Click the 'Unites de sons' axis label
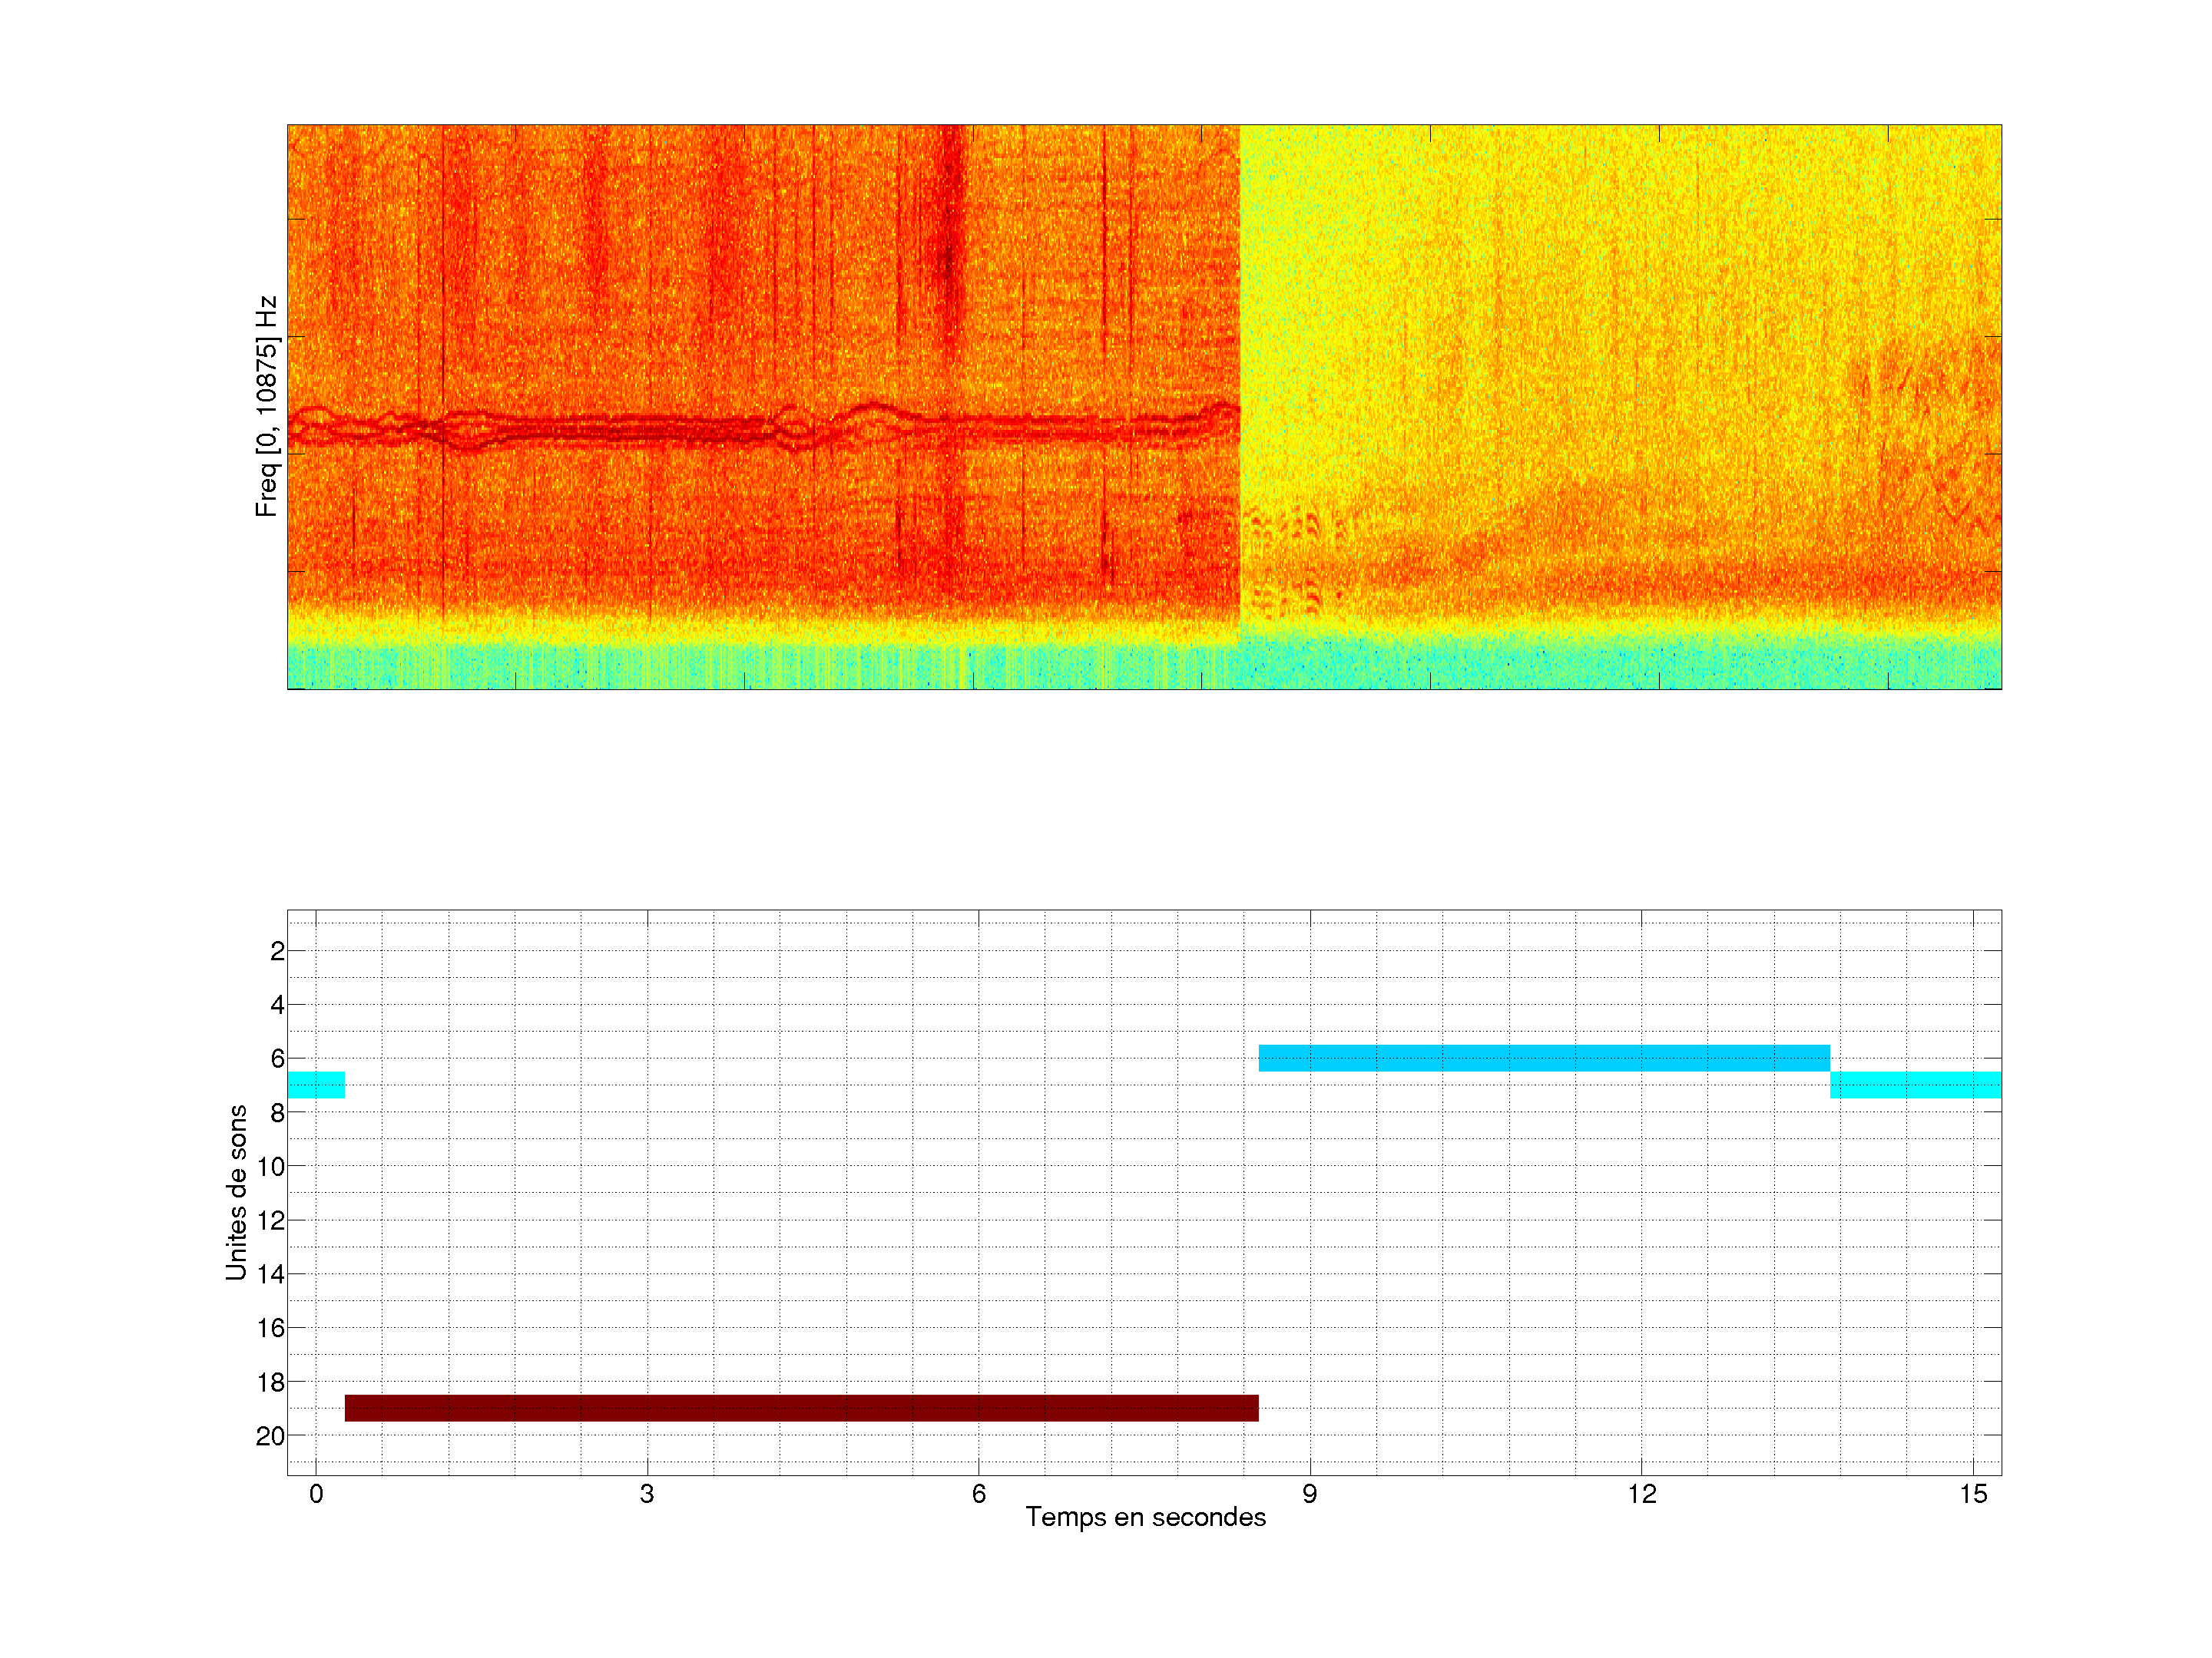The height and width of the screenshot is (1658, 2212). point(236,1192)
